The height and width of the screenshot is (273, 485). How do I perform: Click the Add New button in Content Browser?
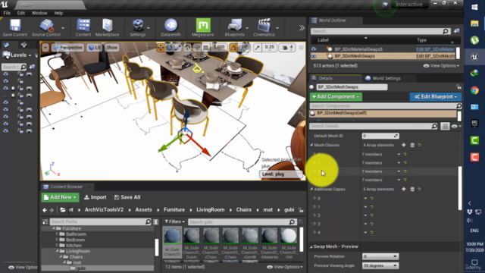point(61,197)
